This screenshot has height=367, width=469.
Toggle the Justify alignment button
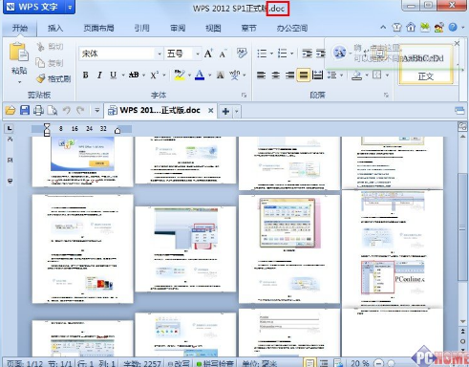303,76
